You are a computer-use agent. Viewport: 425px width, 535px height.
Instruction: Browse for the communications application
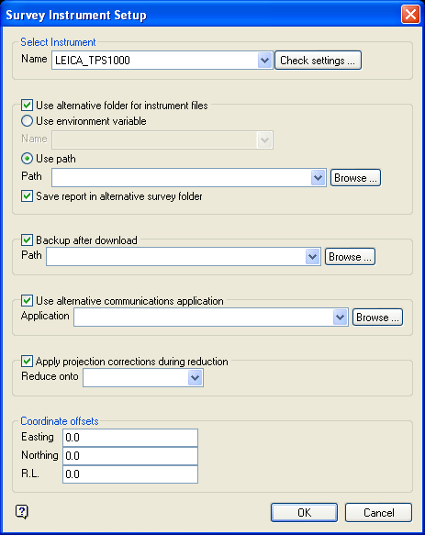tap(377, 318)
